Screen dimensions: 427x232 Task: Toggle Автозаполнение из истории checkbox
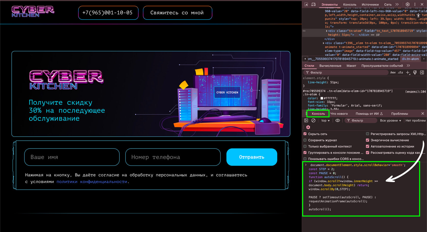coord(368,146)
